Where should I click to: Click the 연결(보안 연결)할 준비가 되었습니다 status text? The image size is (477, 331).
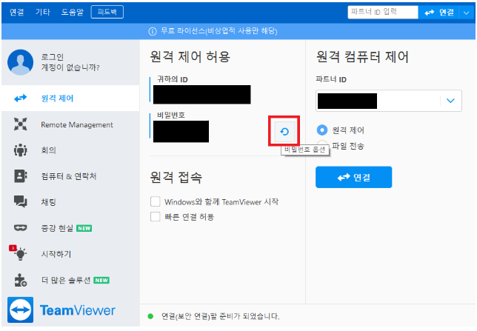(x=220, y=316)
